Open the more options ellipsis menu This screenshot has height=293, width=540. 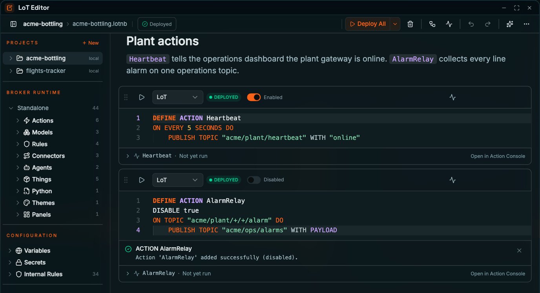[x=527, y=24]
